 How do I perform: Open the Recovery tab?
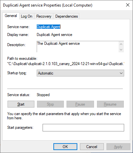click(44, 16)
